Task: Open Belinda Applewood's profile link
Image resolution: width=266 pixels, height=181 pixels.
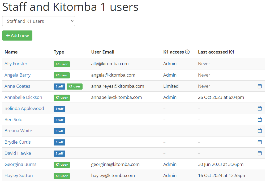Action: pyautogui.click(x=24, y=109)
